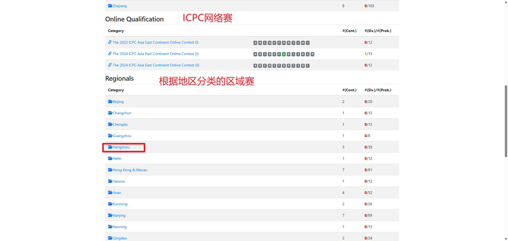This screenshot has height=241, width=508.
Task: Open problem D of 2024 Online Contest (II)
Action: point(270,66)
